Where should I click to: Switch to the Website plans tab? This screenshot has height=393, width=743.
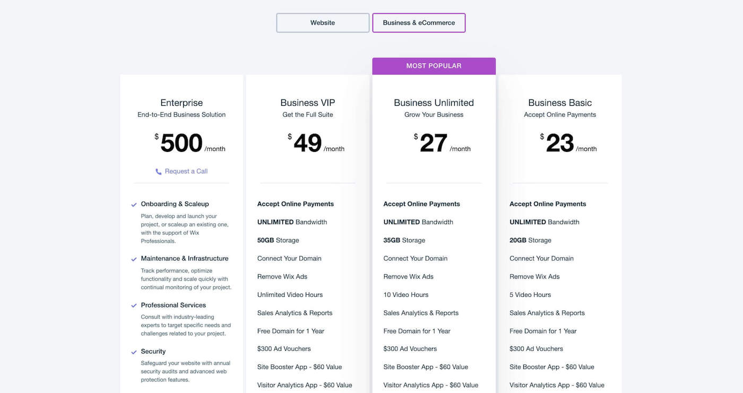(x=323, y=23)
